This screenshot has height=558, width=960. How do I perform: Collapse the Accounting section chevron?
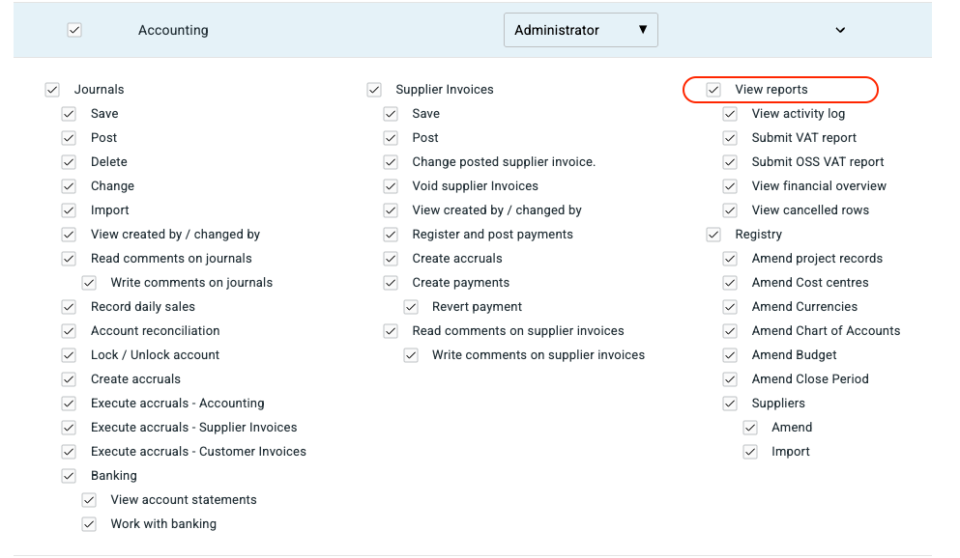pyautogui.click(x=840, y=30)
